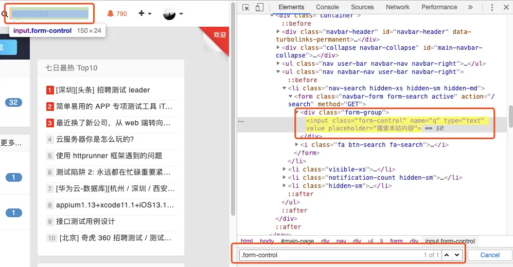The height and width of the screenshot is (267, 513).
Task: Toggle device toolbar icon in DevTools
Action: tap(259, 7)
